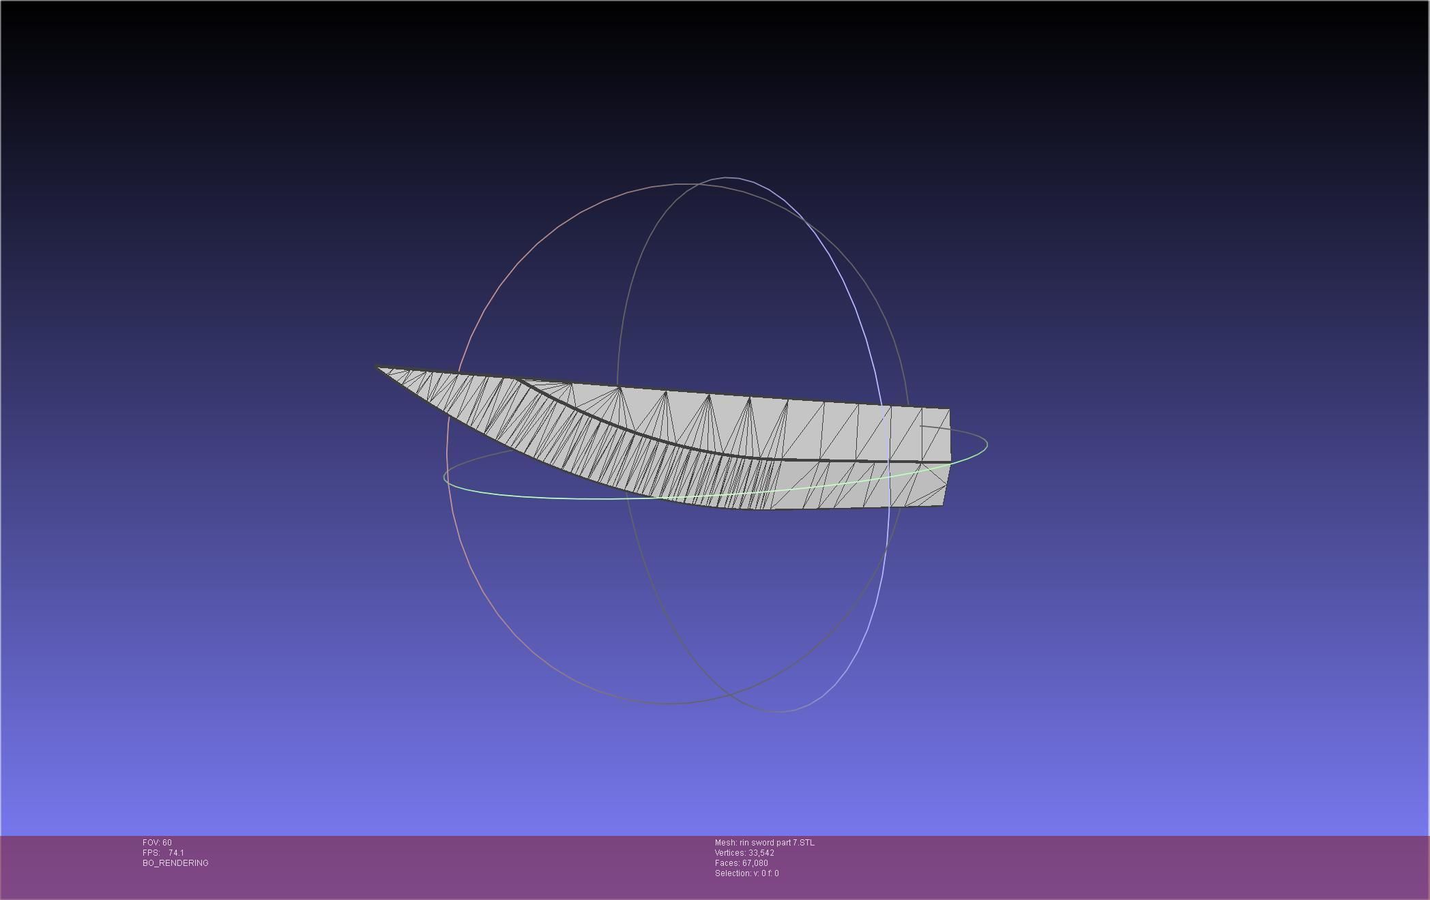Click the Faces: 67,080 info line
This screenshot has height=900, width=1430.
(x=741, y=863)
